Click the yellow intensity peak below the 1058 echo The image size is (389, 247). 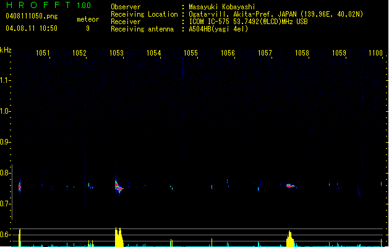(x=290, y=239)
